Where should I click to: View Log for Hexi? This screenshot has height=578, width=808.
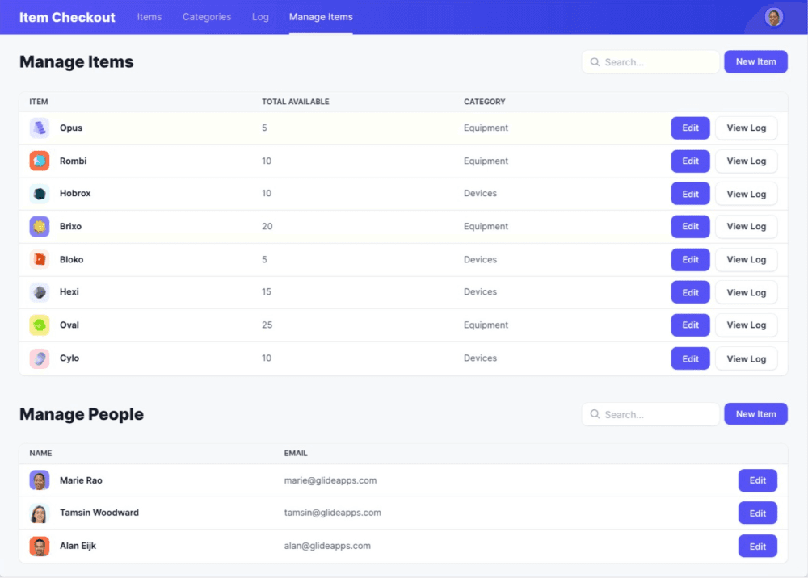coord(746,292)
